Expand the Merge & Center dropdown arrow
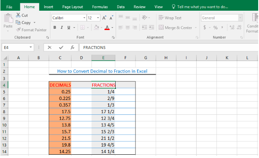 [x=196, y=28]
